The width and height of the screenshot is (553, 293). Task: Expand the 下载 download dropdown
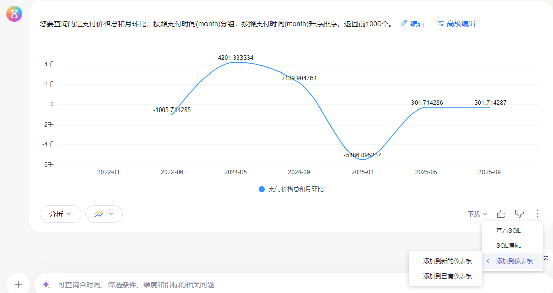tap(477, 214)
